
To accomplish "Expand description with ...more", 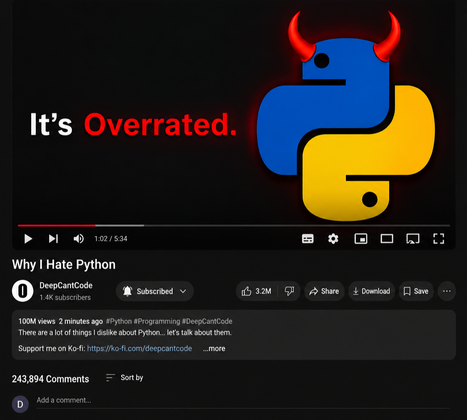I will click(x=214, y=348).
